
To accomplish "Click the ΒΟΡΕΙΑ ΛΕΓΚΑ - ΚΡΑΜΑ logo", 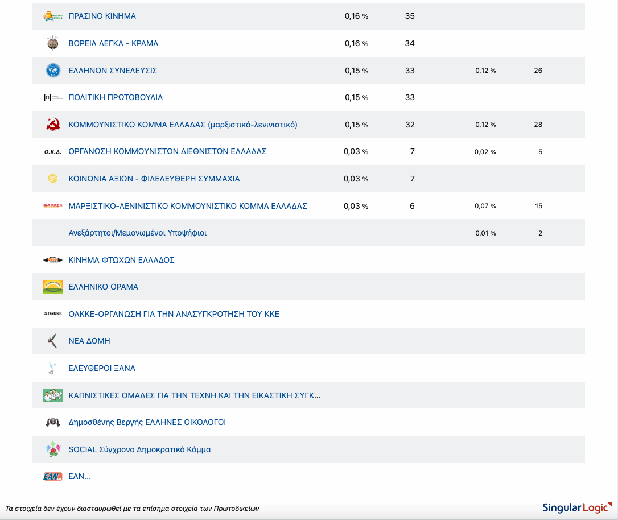I will (53, 43).
